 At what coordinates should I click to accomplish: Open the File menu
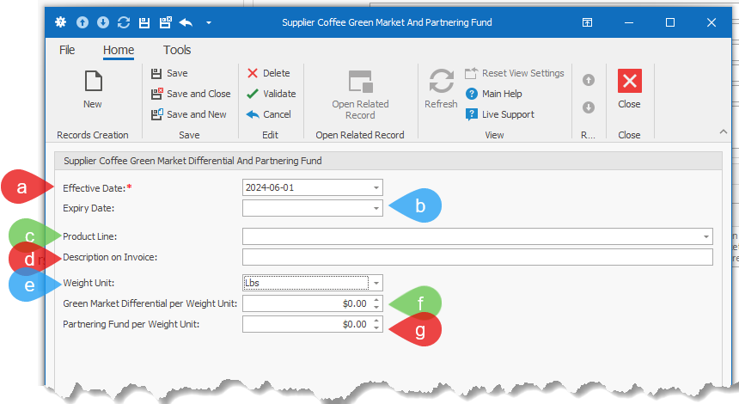coord(67,50)
